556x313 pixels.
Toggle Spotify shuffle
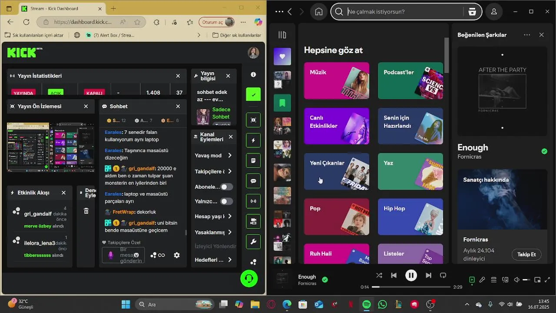point(379,275)
